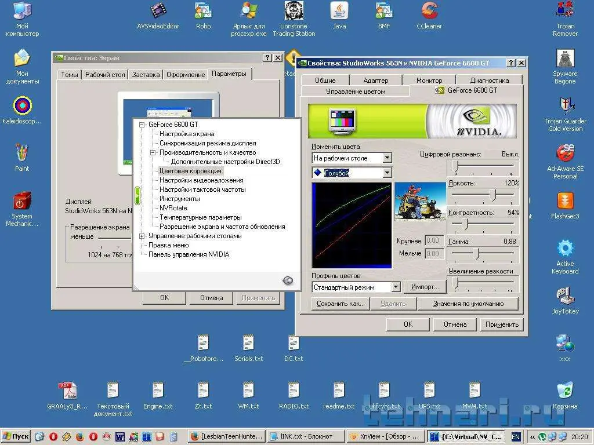Viewport: 594px width, 445px height.
Task: Open the Голубой color channel dropdown
Action: [387, 173]
